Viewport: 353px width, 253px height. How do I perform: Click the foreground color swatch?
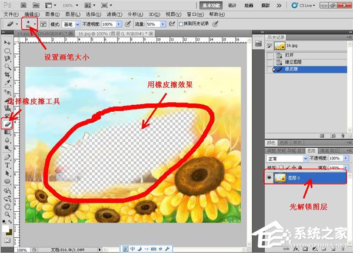pos(5,229)
